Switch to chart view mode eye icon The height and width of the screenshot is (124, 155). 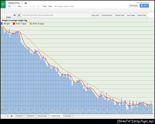15,15
